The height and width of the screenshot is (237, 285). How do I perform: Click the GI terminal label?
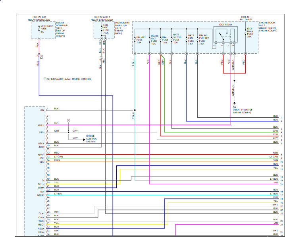(x=43, y=181)
